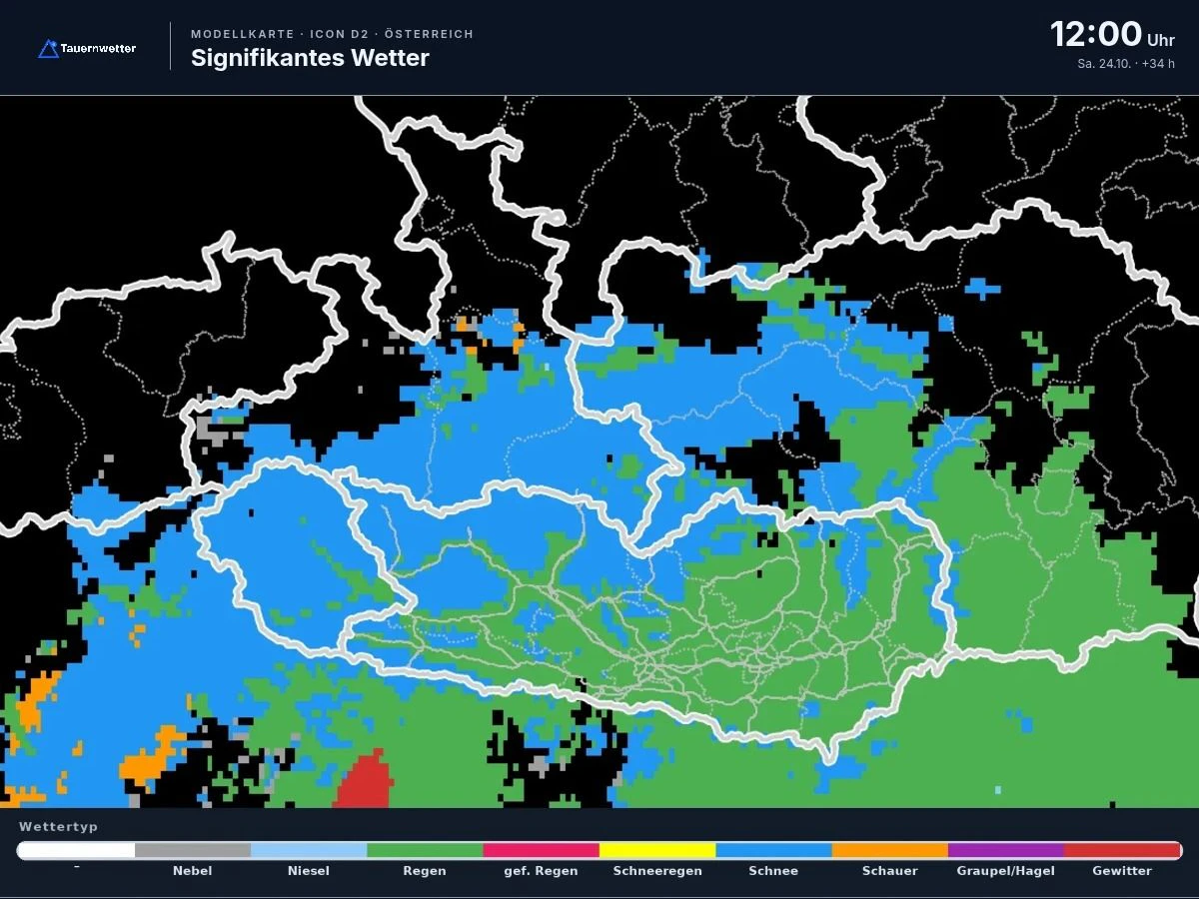Click the 'Signifikantes Wetter' title
The width and height of the screenshot is (1199, 899).
pyautogui.click(x=310, y=58)
